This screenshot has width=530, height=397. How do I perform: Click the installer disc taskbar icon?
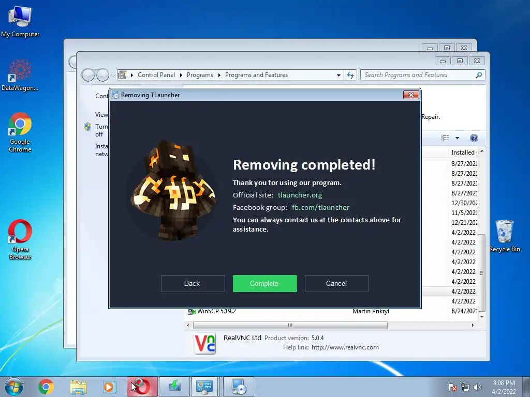[x=239, y=387]
